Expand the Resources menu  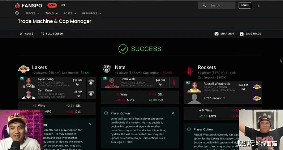(92, 13)
